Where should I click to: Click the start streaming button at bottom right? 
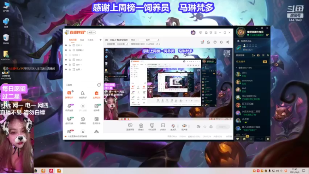tap(223, 127)
